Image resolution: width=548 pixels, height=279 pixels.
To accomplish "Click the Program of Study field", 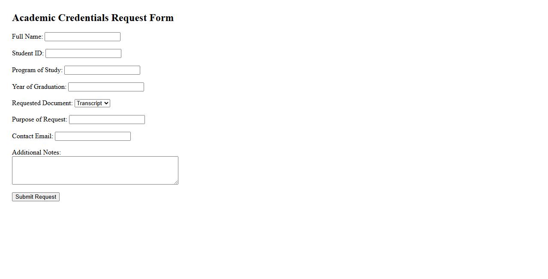I will tap(102, 70).
